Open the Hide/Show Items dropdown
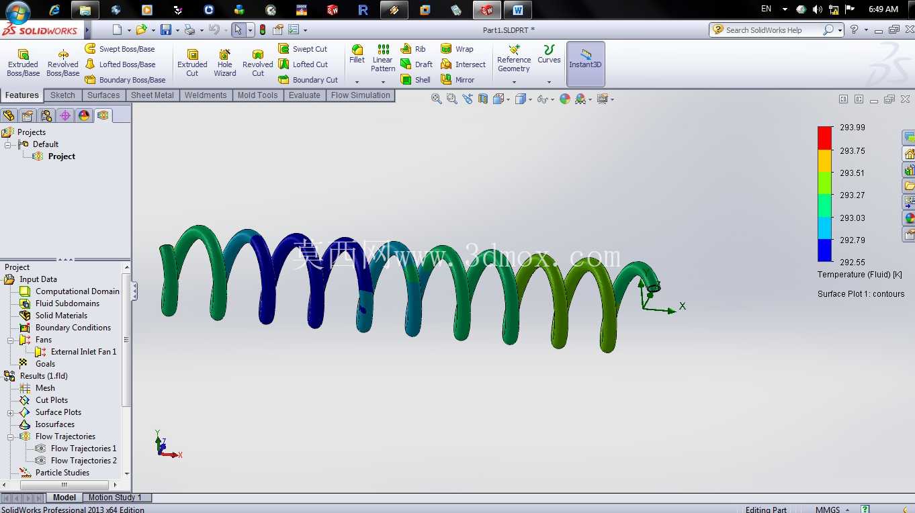915x513 pixels. click(x=552, y=99)
